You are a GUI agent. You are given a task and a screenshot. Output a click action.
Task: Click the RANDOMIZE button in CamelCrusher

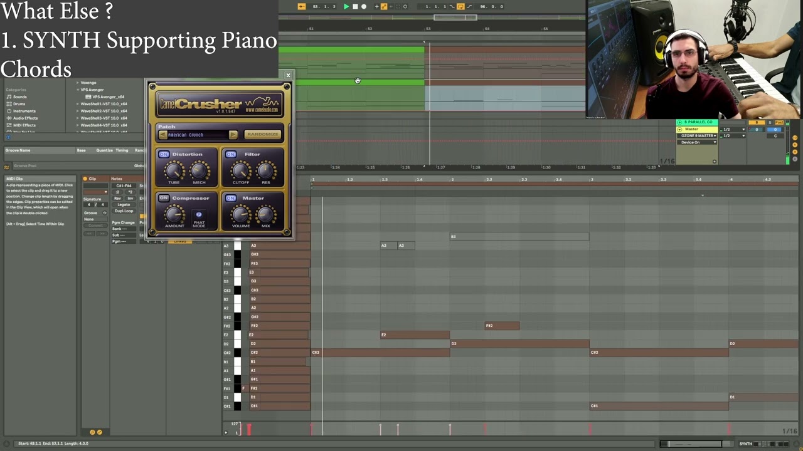coord(262,134)
